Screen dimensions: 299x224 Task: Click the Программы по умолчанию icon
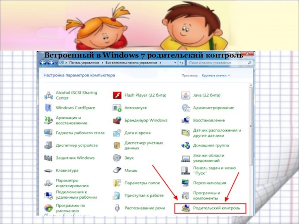[x=49, y=208]
